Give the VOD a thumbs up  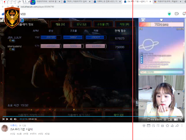172,125
